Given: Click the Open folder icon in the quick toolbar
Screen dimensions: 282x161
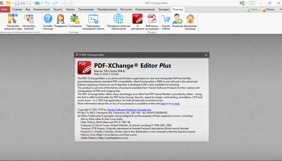Looking at the screenshot, I should [x=8, y=3].
